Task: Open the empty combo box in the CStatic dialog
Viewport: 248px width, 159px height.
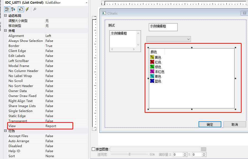Action: tap(188, 39)
